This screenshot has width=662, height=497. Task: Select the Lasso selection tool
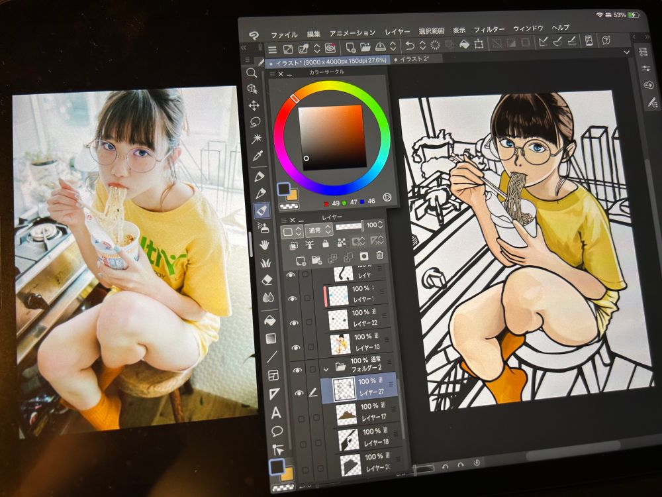(x=255, y=122)
